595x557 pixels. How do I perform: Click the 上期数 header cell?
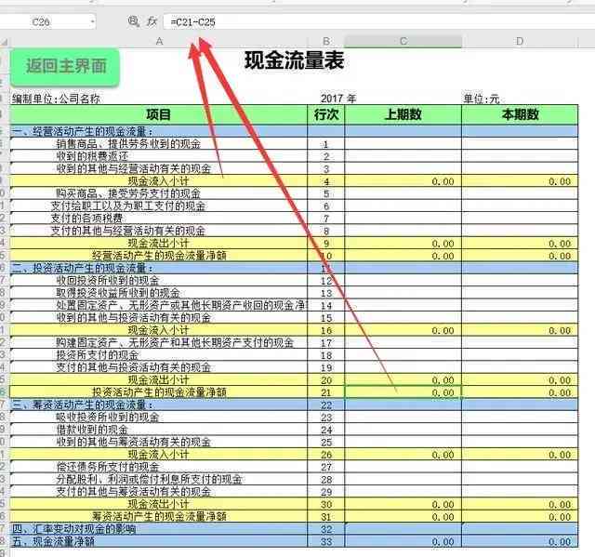tap(403, 114)
